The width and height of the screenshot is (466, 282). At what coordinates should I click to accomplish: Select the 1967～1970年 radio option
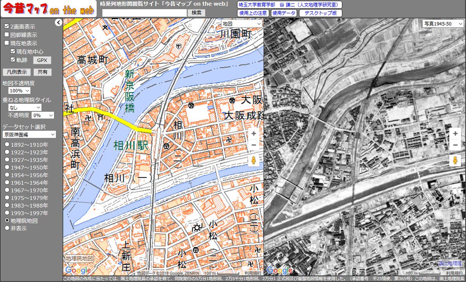[x=7, y=190]
